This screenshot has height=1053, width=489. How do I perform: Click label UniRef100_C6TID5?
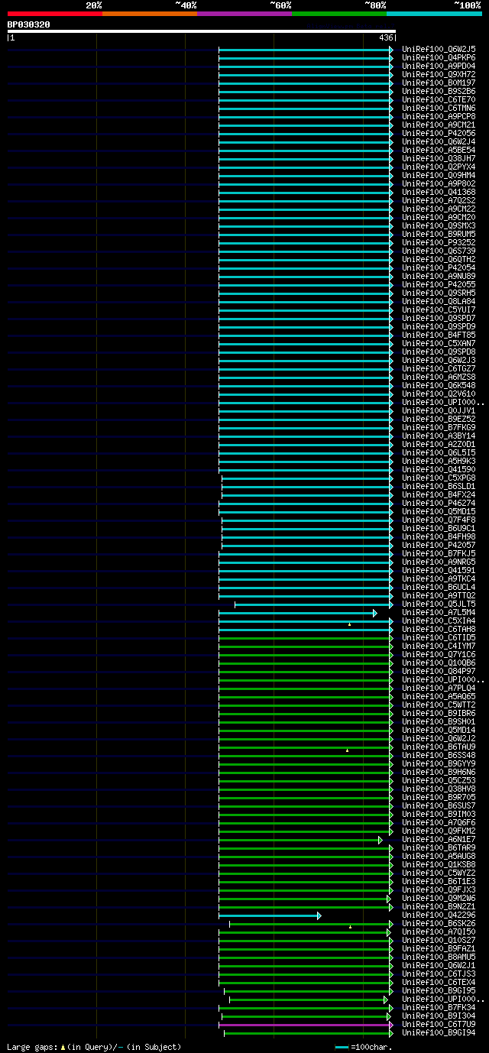[x=439, y=637]
